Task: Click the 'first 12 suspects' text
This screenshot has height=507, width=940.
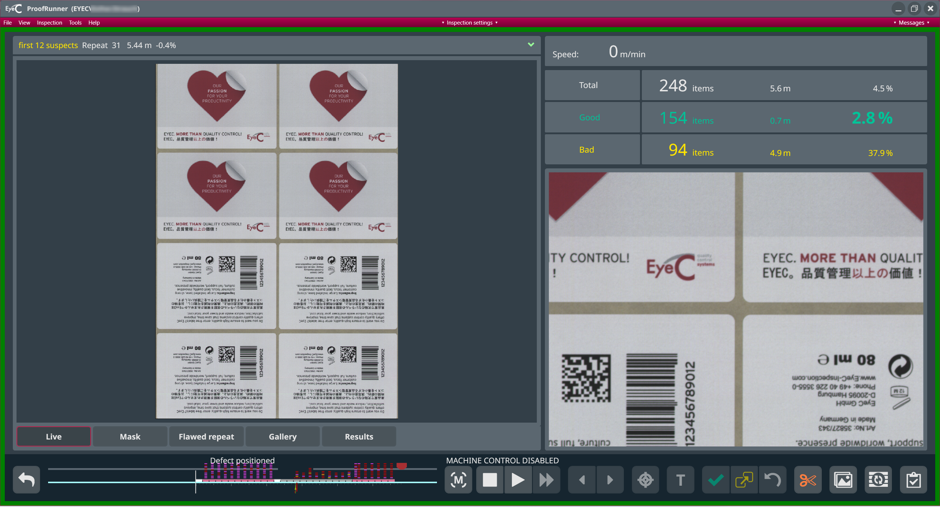Action: pos(48,45)
